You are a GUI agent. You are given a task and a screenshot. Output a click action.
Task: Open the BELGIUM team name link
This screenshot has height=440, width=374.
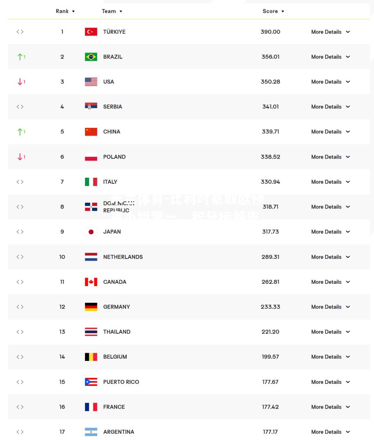pos(115,357)
